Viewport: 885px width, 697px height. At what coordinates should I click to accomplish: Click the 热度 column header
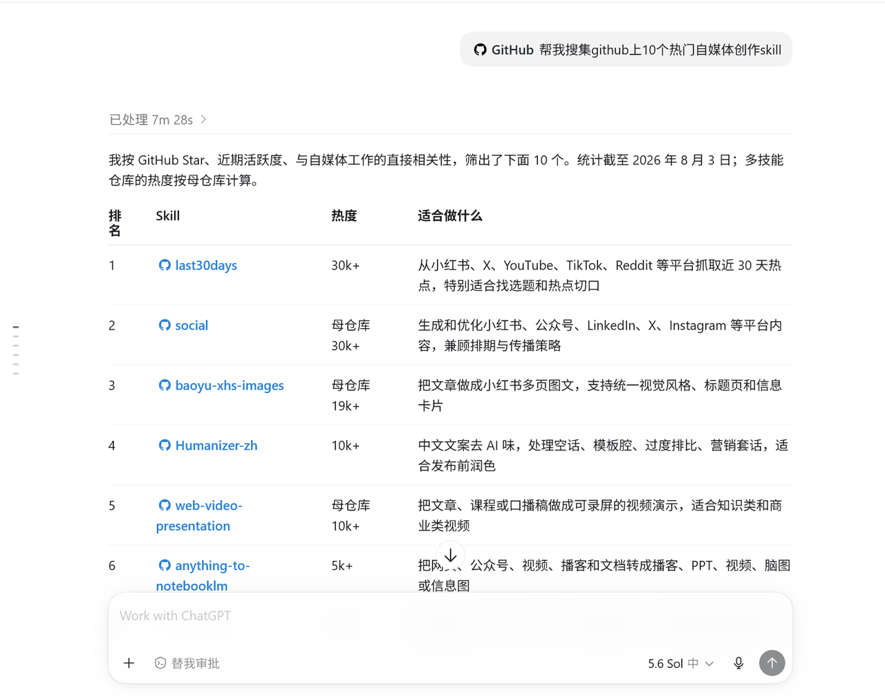[344, 216]
